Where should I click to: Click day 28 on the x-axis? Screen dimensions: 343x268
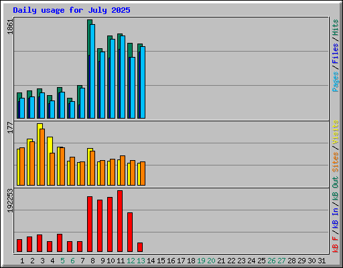coord(291,261)
